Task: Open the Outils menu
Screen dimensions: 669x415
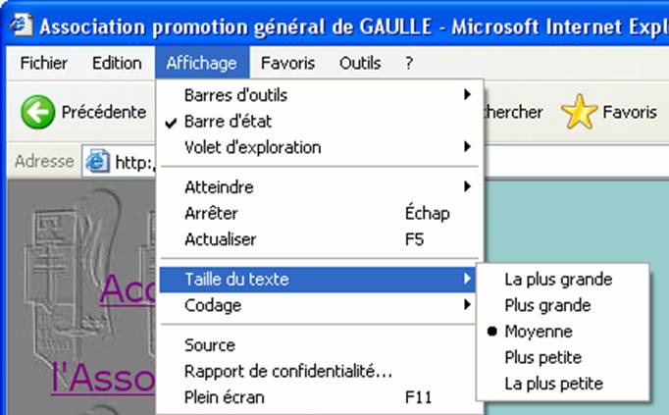Action: [x=360, y=63]
